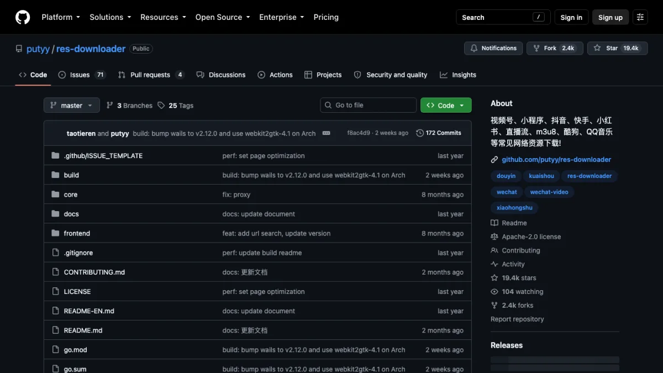Click the fork icon in Fork button

pos(536,48)
